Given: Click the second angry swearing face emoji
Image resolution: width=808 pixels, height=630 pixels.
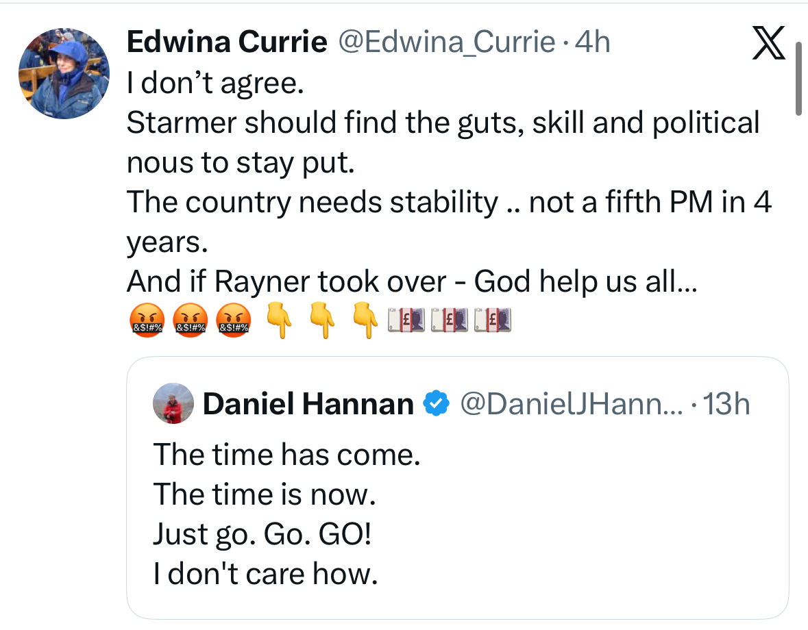Looking at the screenshot, I should coord(188,320).
